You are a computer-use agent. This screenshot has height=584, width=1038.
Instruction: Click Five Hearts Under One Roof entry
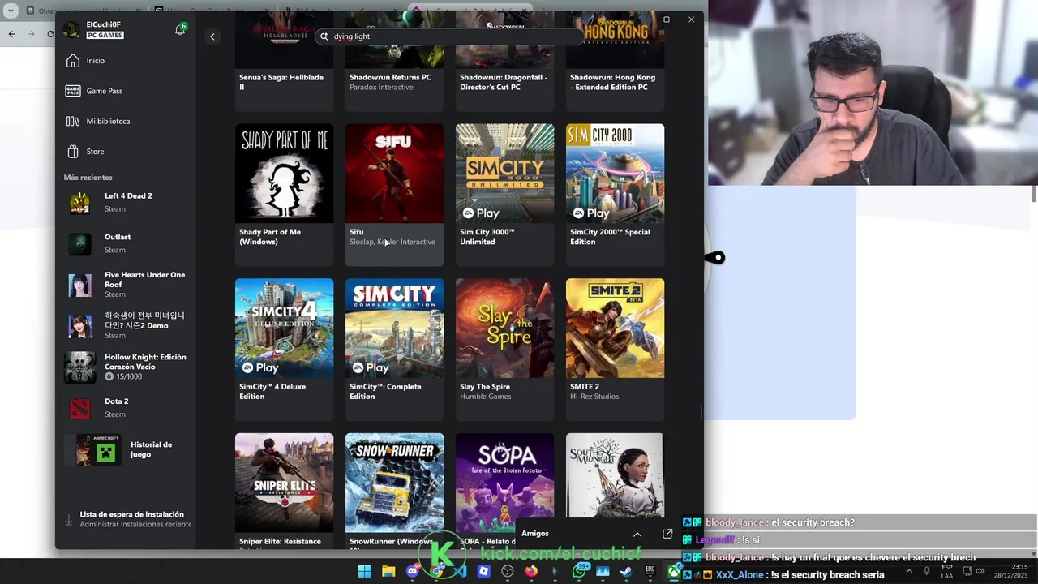click(127, 285)
